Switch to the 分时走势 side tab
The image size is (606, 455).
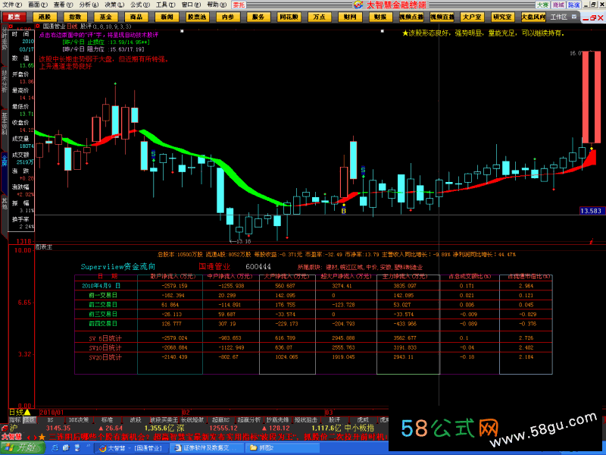5,39
